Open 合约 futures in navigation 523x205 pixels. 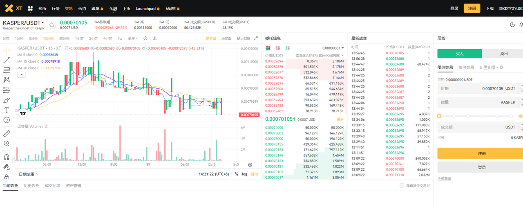pos(82,9)
